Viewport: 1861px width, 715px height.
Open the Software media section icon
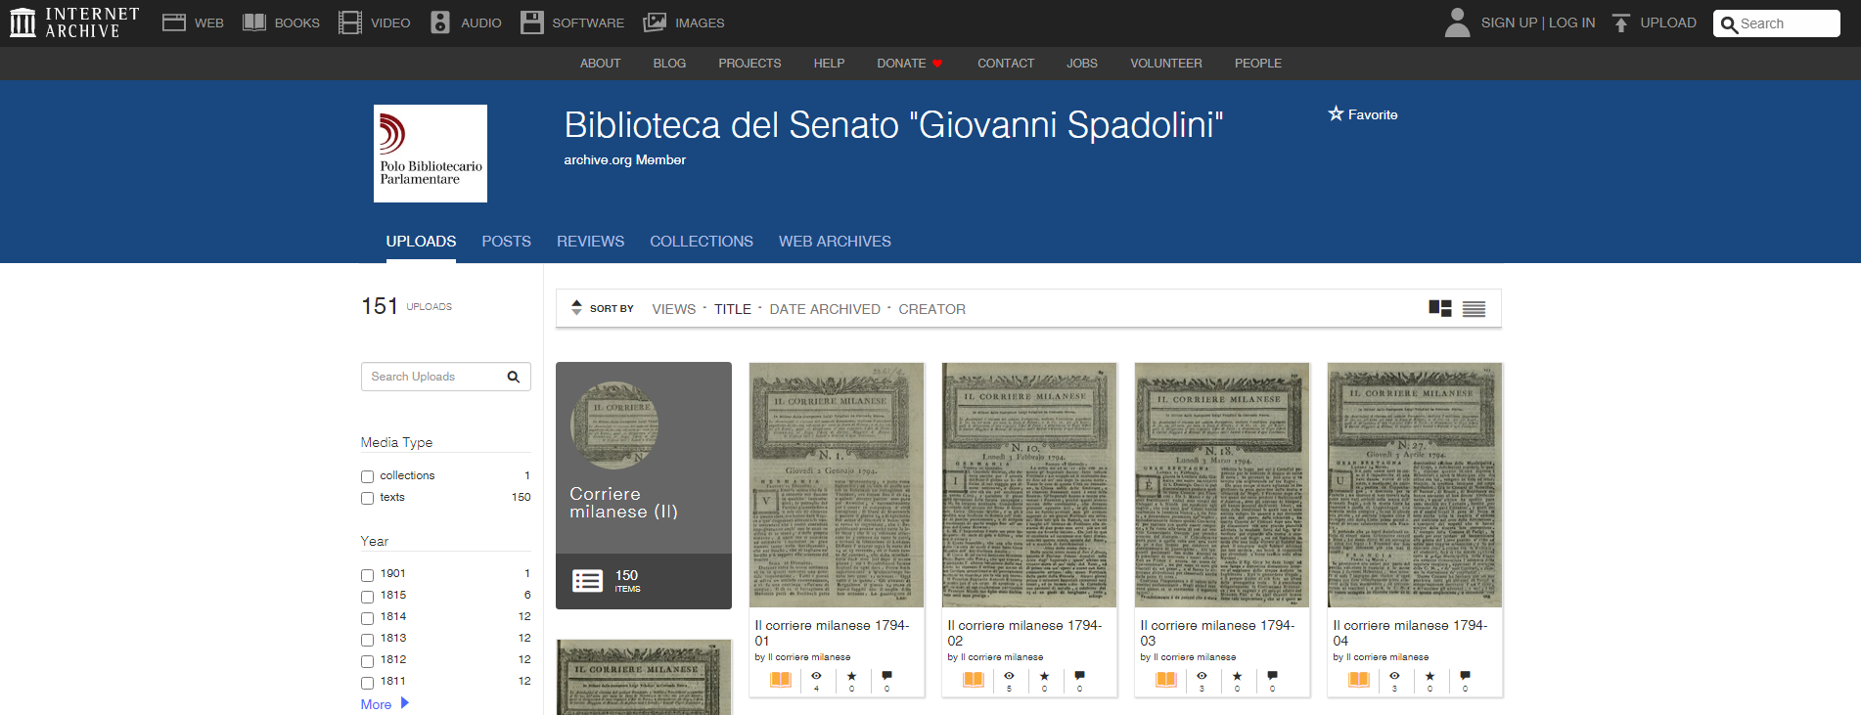pos(531,22)
